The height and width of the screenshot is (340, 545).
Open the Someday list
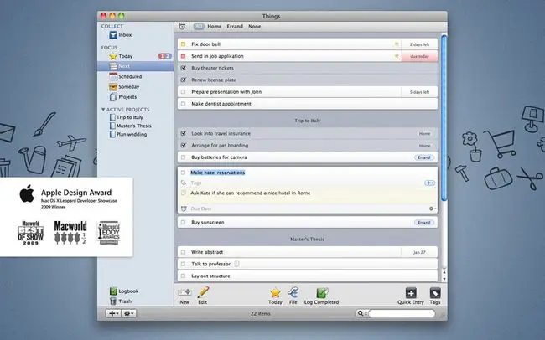click(124, 87)
